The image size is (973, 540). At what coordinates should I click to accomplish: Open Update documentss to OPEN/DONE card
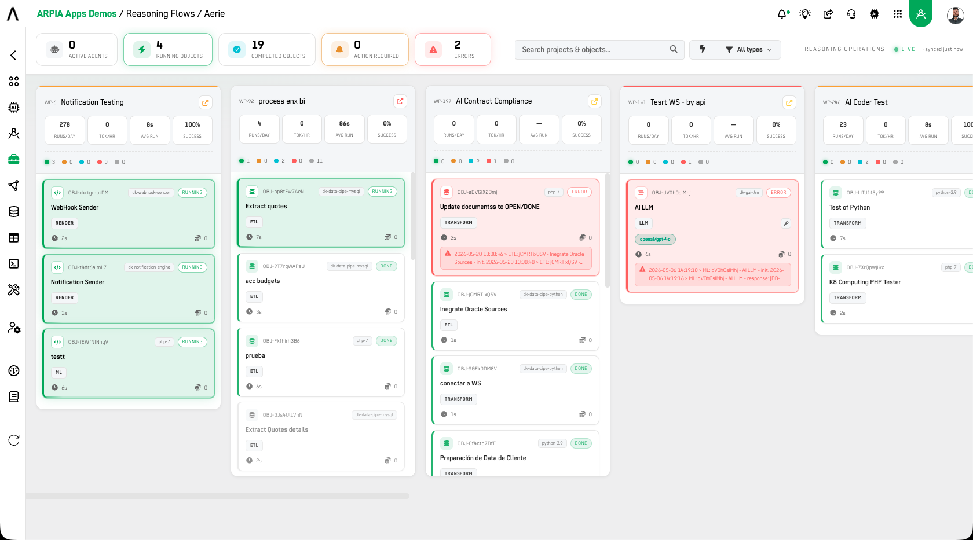coord(515,227)
